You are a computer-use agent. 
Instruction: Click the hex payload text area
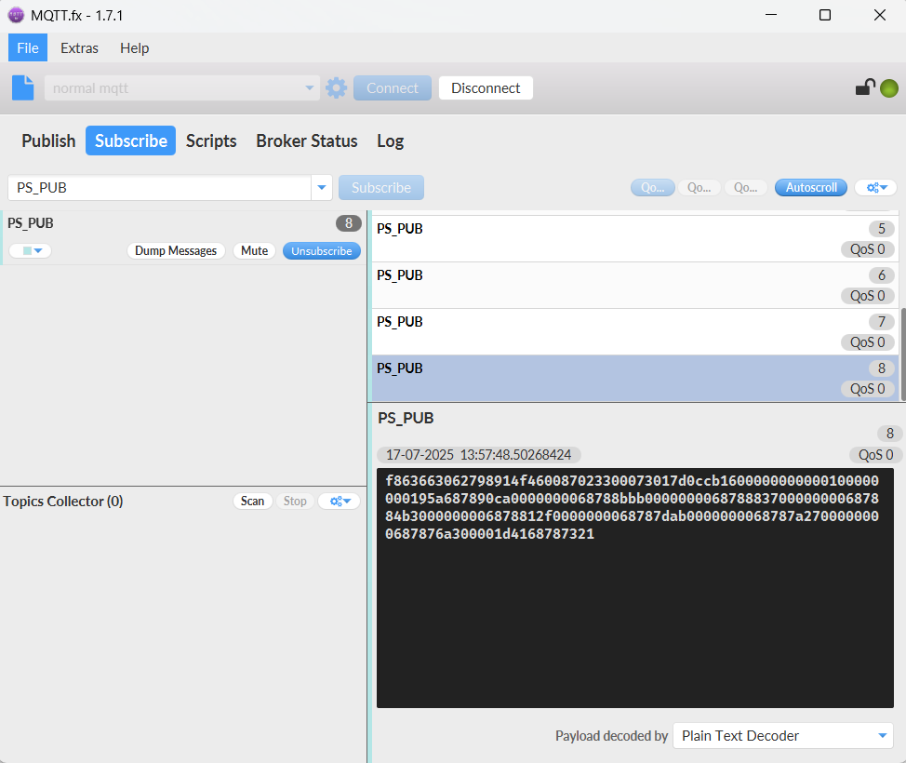click(x=635, y=588)
